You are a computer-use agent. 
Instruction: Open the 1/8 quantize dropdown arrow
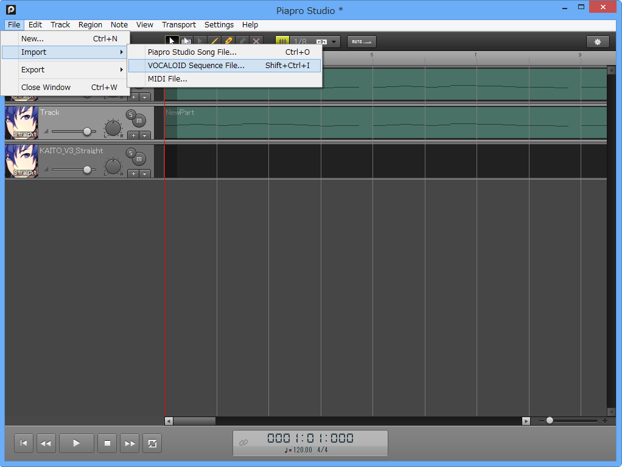[334, 41]
